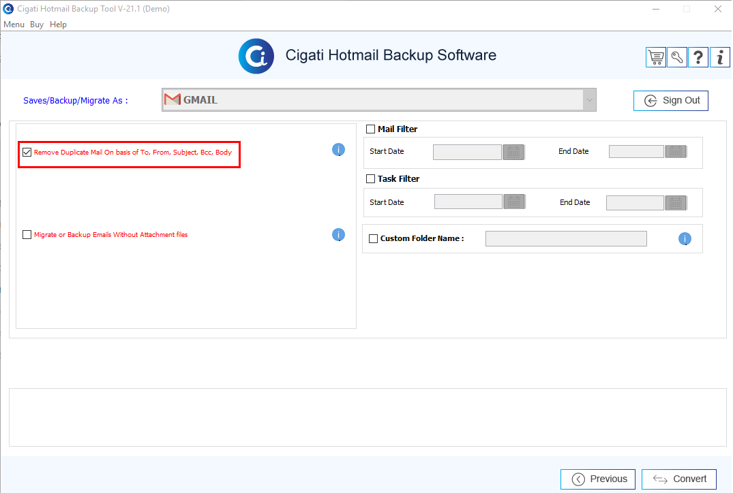Click the Task Filter Start Date field

pos(468,202)
